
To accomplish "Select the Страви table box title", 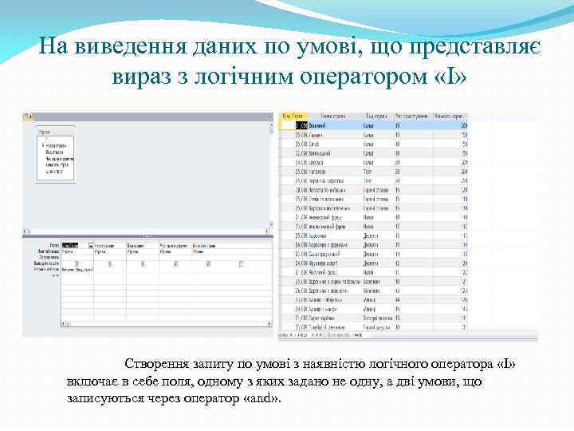I will tap(56, 132).
